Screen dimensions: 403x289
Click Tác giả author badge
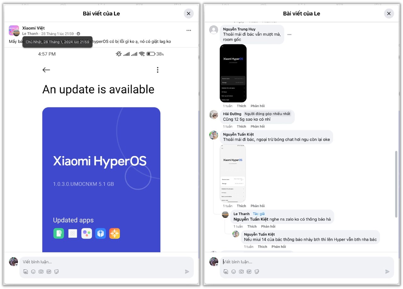pyautogui.click(x=259, y=214)
